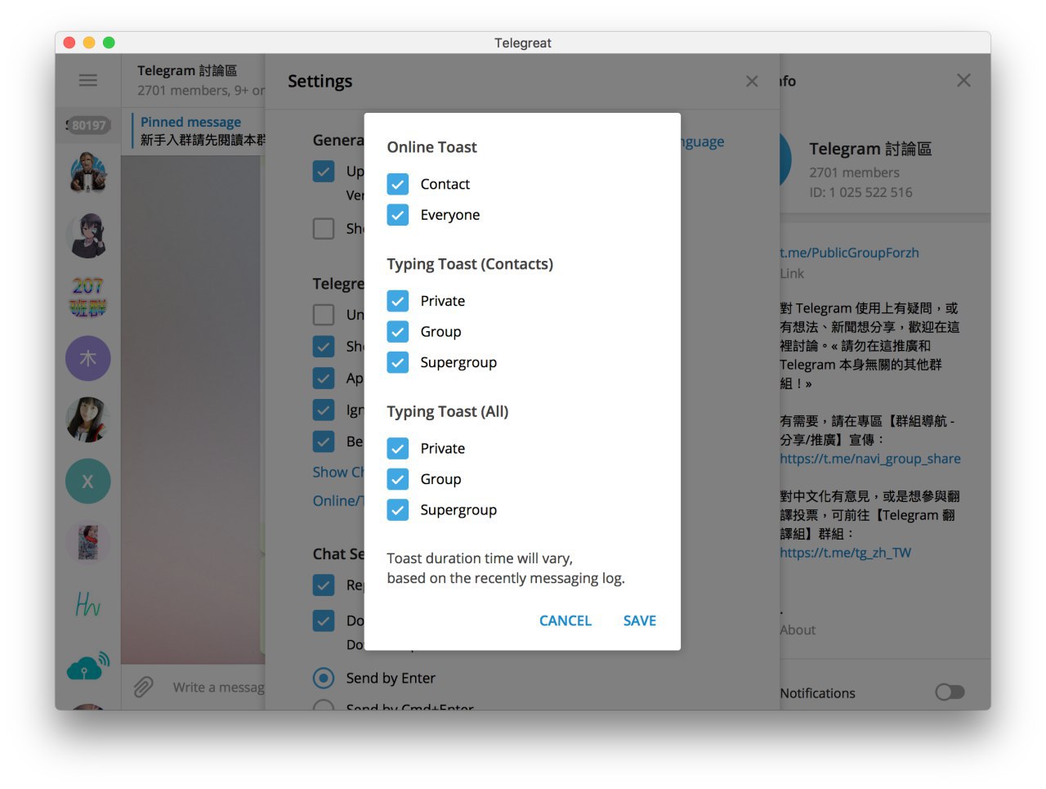This screenshot has width=1046, height=789.
Task: Open the t.me/navi_group_share link
Action: [869, 459]
